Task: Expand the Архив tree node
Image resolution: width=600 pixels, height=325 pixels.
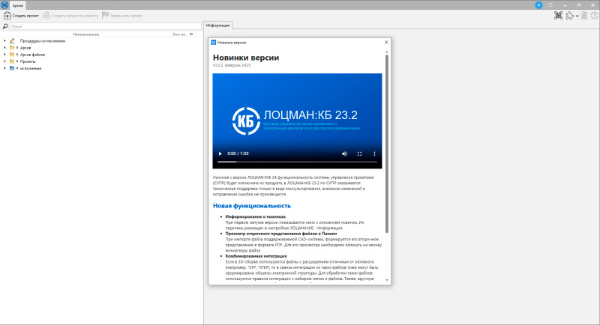Action: 4,48
